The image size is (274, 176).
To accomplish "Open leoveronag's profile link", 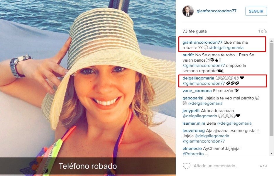I will click(x=194, y=131).
